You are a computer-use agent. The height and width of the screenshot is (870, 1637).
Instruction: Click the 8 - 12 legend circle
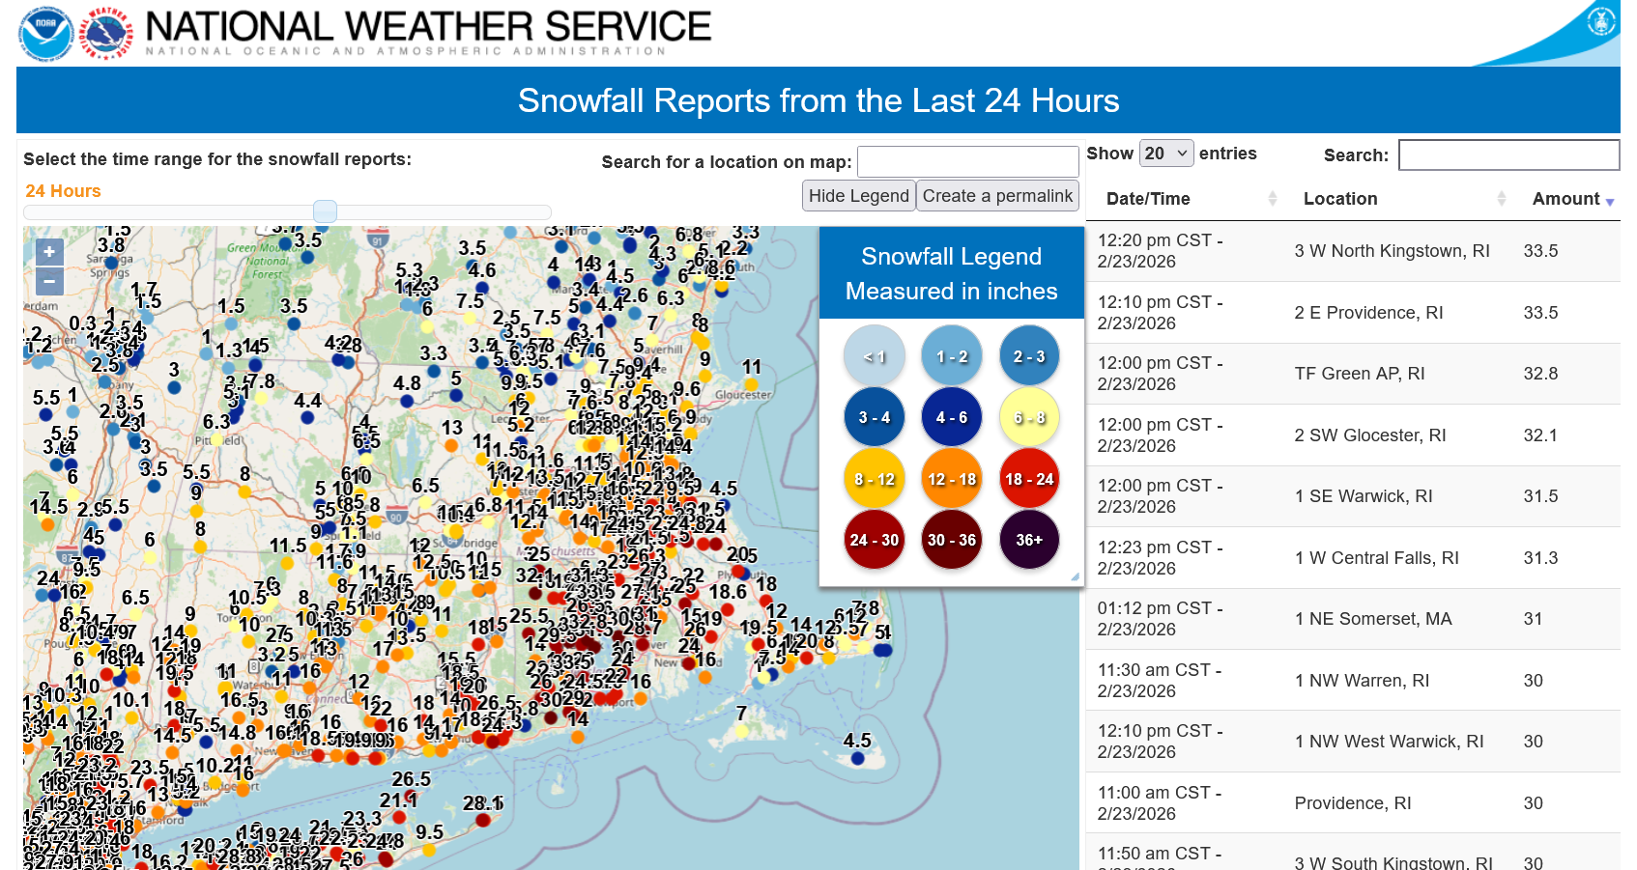point(875,479)
